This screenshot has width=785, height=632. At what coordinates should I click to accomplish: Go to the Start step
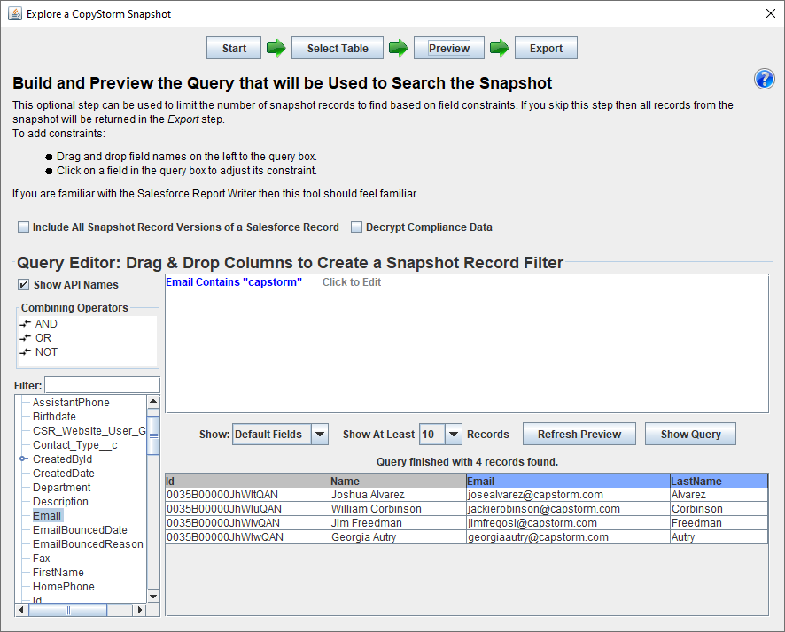pos(234,48)
